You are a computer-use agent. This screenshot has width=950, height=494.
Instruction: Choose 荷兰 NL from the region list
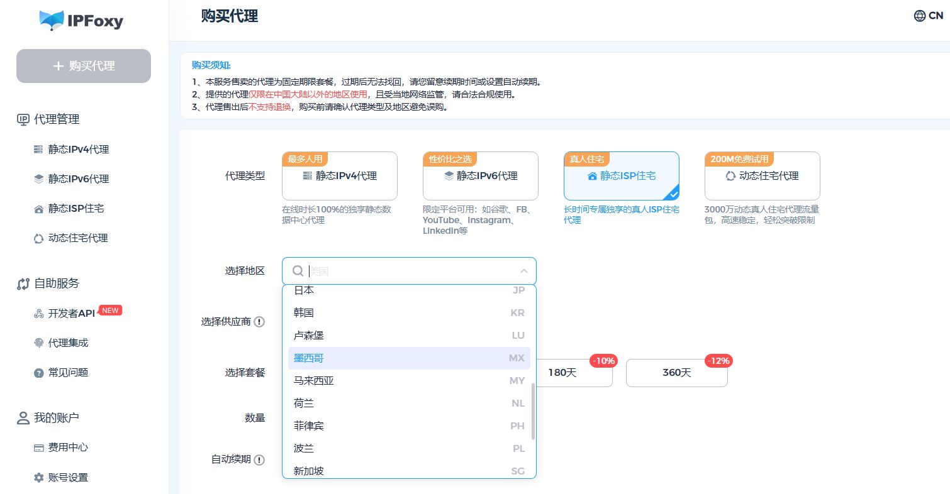409,403
